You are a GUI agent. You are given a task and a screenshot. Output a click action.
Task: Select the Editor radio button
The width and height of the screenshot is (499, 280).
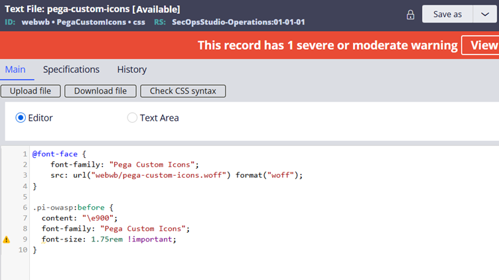(21, 118)
